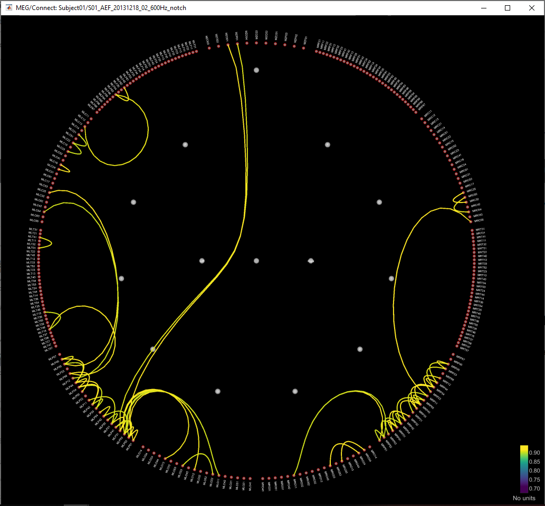Select the MLT51 sensor node
This screenshot has width=545, height=506.
(x=39, y=248)
